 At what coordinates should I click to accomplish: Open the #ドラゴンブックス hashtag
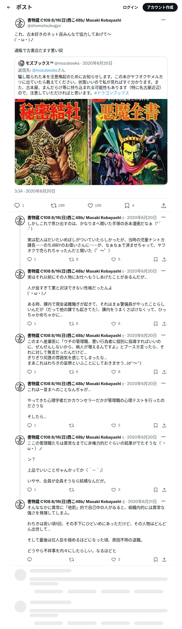112,93
